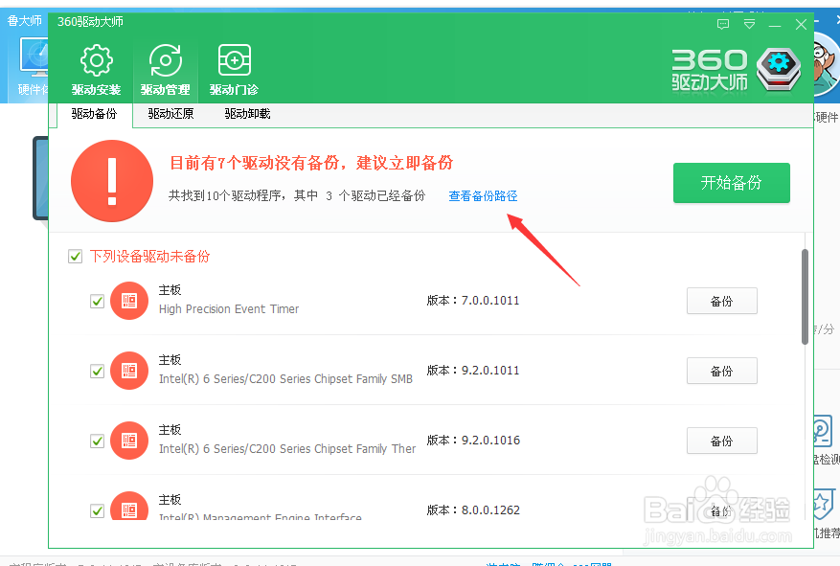Uncheck High Precision Event Timer driver
The height and width of the screenshot is (566, 840).
(97, 300)
